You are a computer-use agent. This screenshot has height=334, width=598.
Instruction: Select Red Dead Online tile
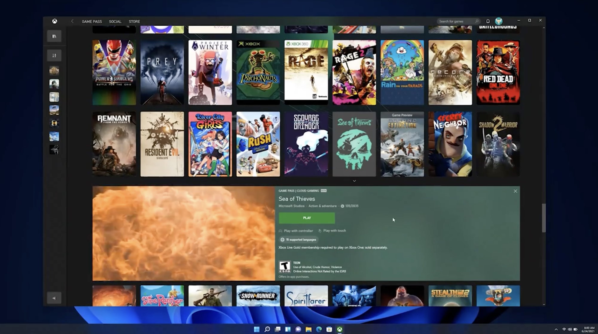pyautogui.click(x=498, y=72)
